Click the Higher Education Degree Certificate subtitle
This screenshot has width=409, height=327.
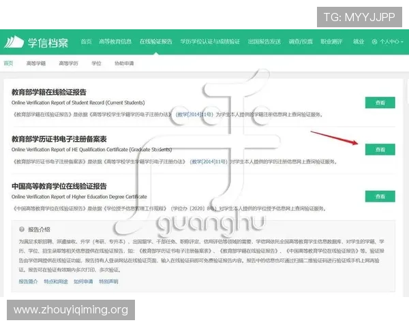click(x=79, y=197)
